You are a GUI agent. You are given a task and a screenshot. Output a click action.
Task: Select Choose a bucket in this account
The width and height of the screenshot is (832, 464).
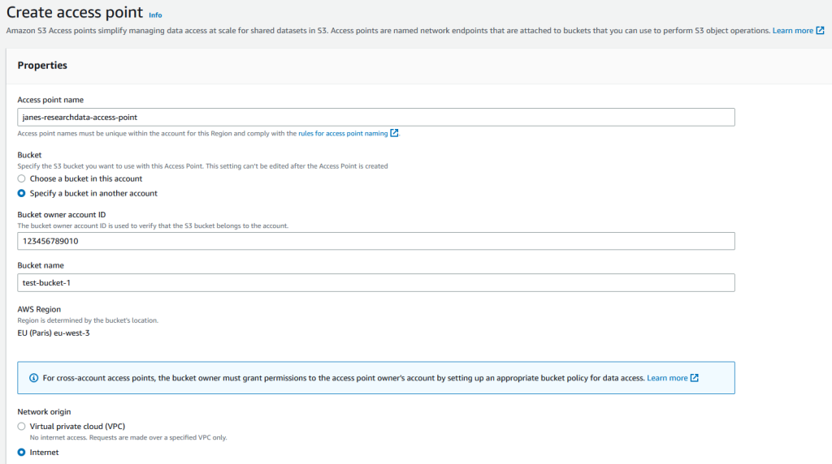click(x=21, y=178)
